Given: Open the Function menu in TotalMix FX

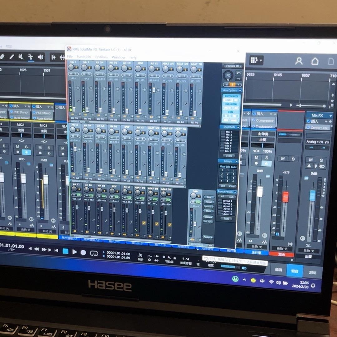Looking at the screenshot, I should click(x=84, y=57).
